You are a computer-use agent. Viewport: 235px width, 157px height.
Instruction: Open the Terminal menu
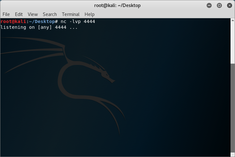point(71,14)
